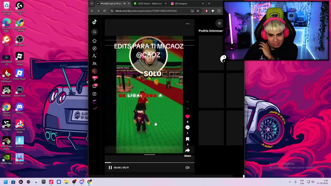Open the Chrome extensions puzzle icon

click(219, 11)
